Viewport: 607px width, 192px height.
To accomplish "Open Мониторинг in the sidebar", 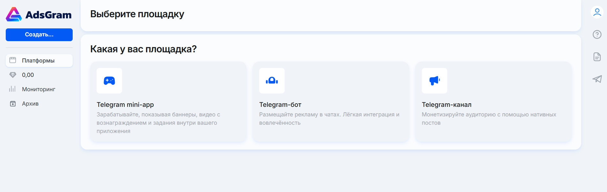I will 39,89.
